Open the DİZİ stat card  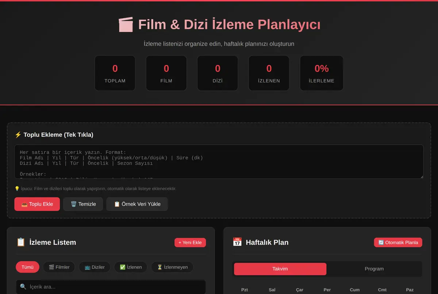[x=218, y=73]
